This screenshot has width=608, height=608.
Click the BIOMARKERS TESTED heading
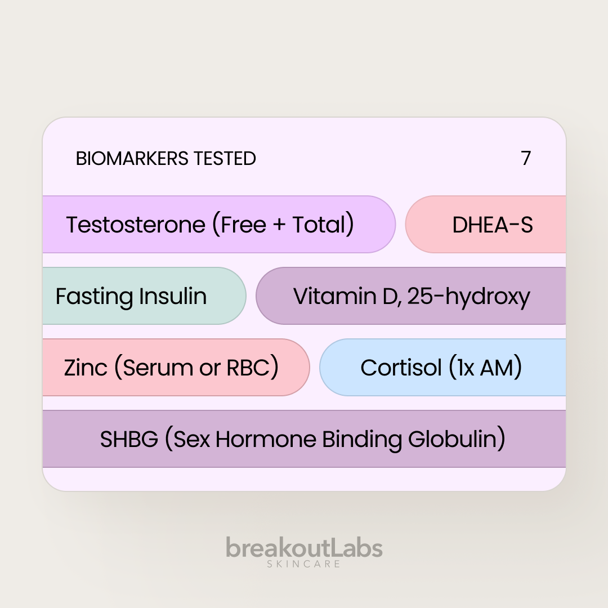[166, 159]
